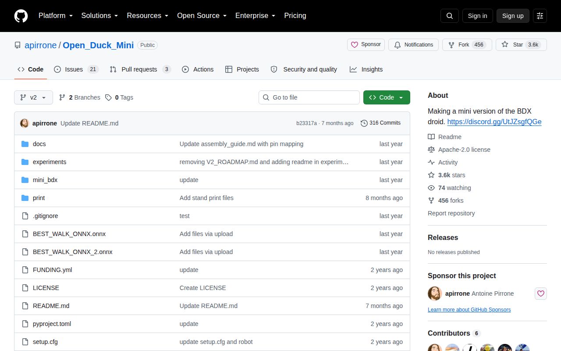Open BEST_WALK_ONNX_2.onnx file
This screenshot has height=351, width=561.
pos(73,252)
